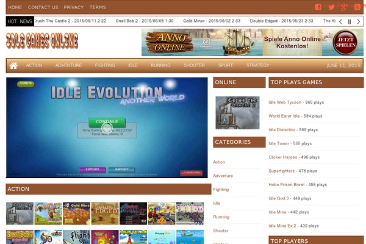Open CONTACT US page
366x244 pixels.
pos(43,7)
